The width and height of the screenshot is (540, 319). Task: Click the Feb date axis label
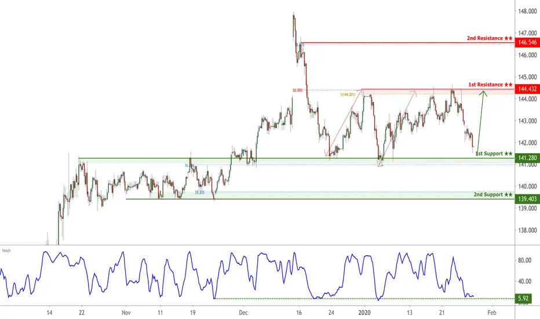click(492, 313)
